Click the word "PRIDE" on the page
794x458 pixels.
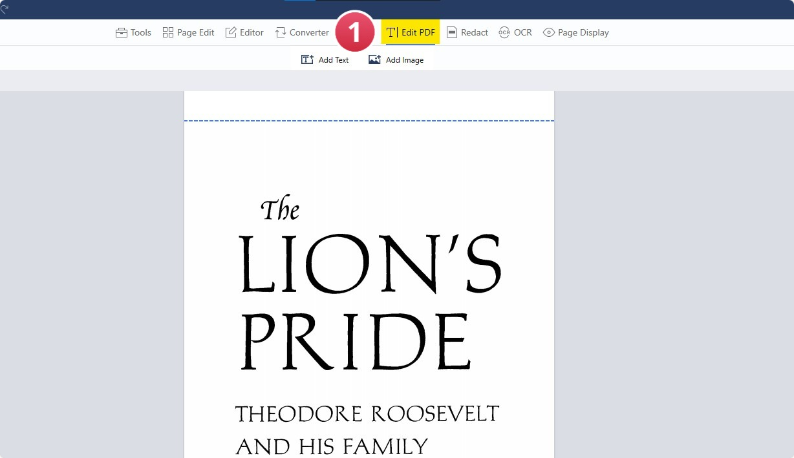(x=356, y=342)
